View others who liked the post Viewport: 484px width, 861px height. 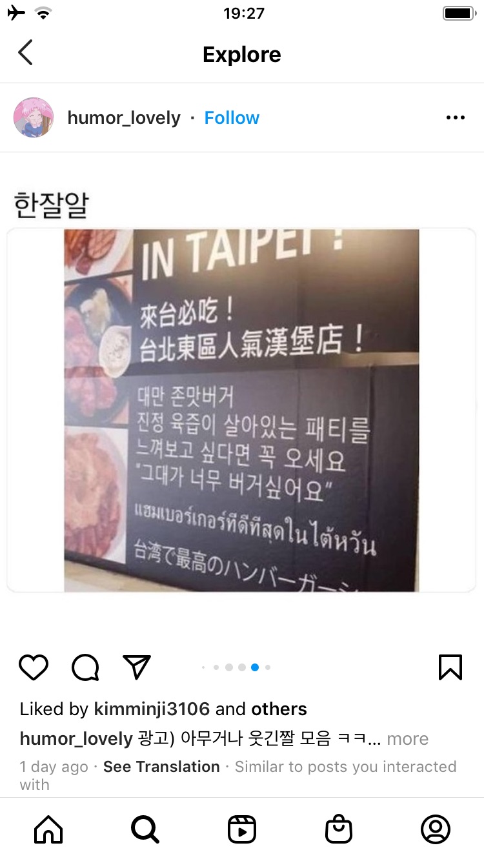tap(279, 709)
